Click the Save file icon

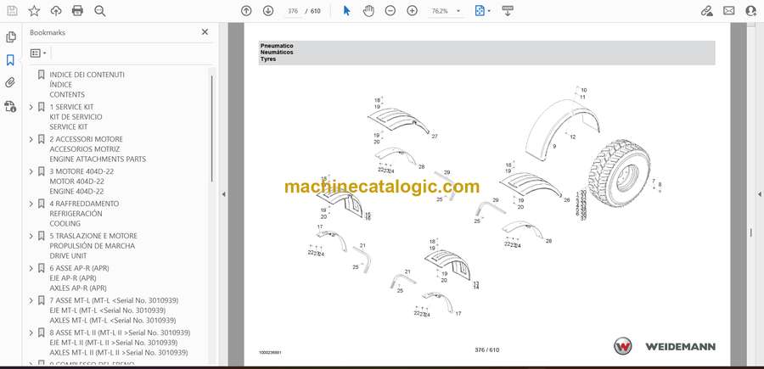pyautogui.click(x=12, y=11)
